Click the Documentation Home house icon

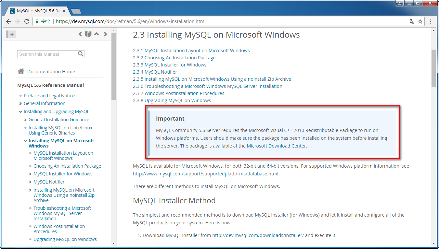[21, 71]
